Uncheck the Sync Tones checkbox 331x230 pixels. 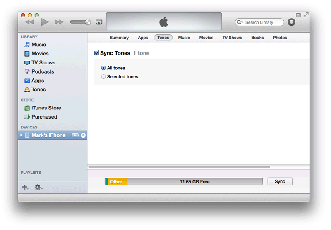point(96,53)
